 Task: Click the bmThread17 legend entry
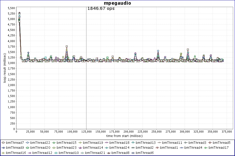pos(219,148)
